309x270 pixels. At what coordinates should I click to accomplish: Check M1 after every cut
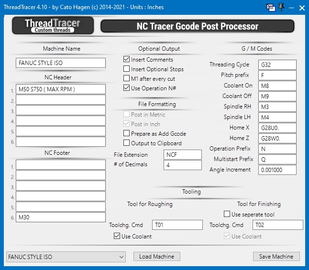point(127,78)
